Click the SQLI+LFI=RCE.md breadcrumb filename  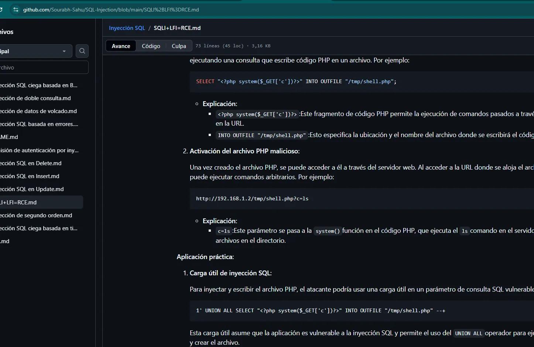[x=177, y=28]
